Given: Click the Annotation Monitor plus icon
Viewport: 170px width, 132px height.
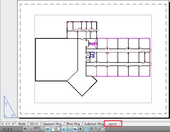Looking at the screenshot, I should pos(103,129).
